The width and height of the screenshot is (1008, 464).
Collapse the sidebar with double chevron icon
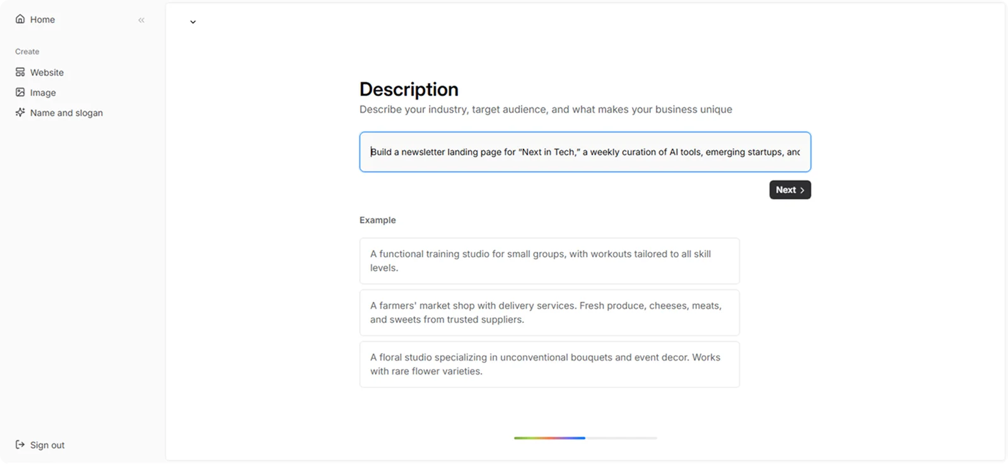coord(141,20)
